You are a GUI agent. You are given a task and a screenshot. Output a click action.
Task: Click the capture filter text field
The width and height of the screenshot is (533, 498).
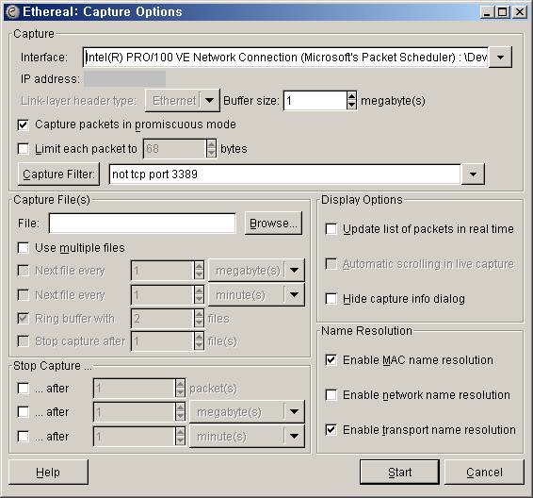[x=284, y=174]
